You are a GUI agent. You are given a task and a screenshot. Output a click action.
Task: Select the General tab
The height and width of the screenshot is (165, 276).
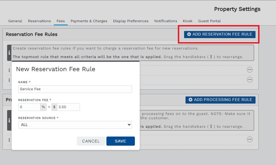point(15,21)
